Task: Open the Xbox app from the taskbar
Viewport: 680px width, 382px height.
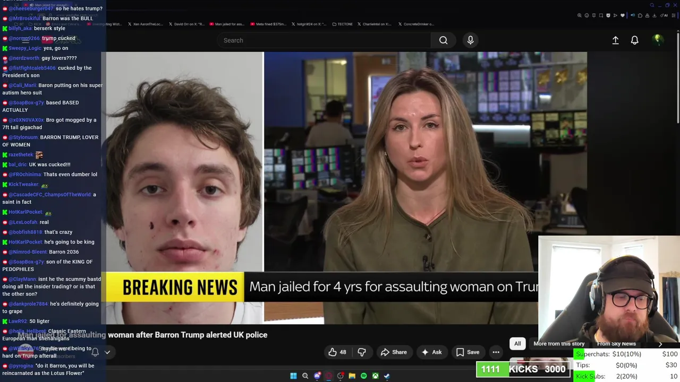Action: pyautogui.click(x=376, y=376)
